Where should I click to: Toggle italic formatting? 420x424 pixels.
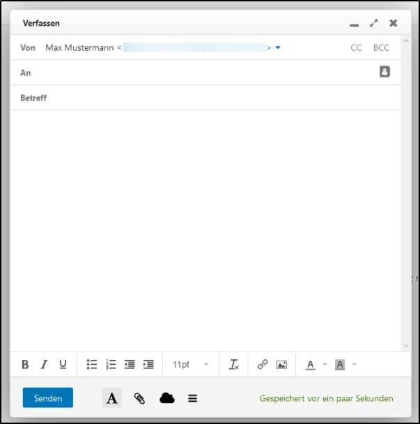[x=44, y=364]
